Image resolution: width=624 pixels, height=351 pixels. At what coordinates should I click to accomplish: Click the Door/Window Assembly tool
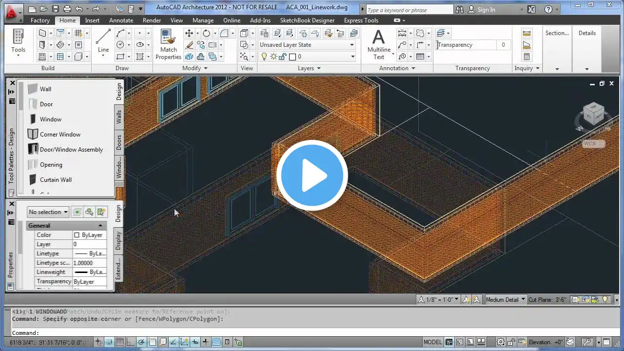click(x=71, y=150)
